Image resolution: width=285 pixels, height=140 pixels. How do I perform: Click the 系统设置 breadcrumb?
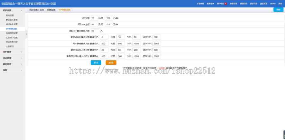(x=51, y=10)
